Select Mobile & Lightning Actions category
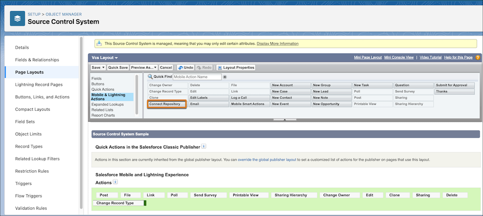 [x=112, y=97]
